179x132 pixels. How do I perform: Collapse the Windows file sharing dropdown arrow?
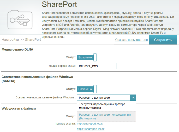pos(133,98)
